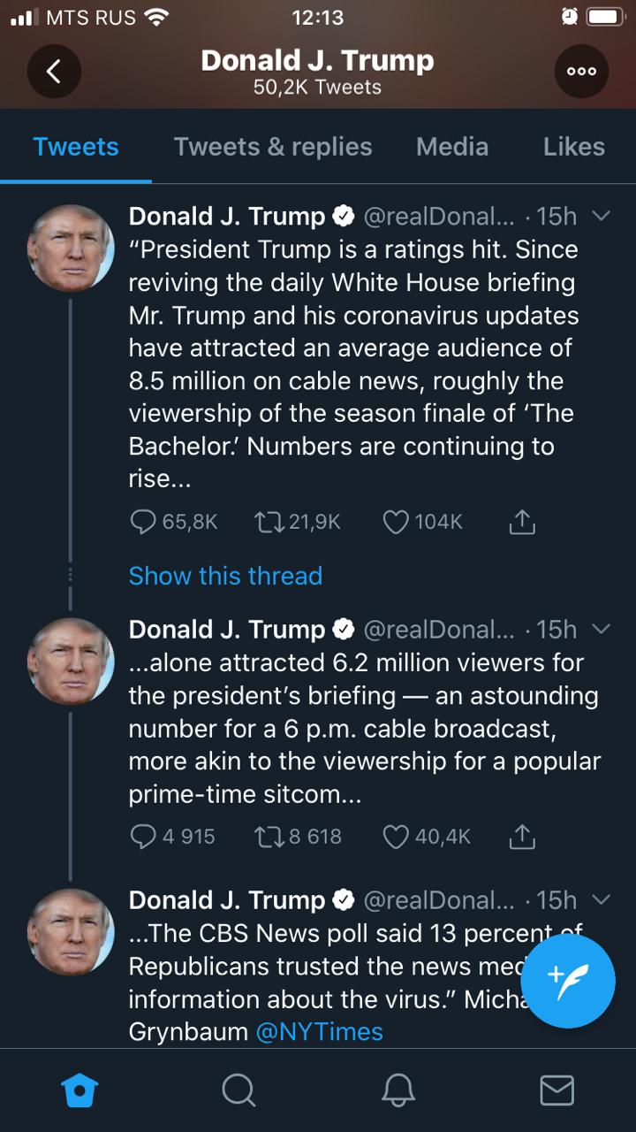The width and height of the screenshot is (636, 1132).
Task: Like the tweet with 40,4K likes
Action: coord(396,836)
